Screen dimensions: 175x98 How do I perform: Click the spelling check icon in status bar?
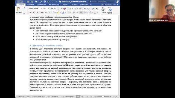[x=48, y=97]
